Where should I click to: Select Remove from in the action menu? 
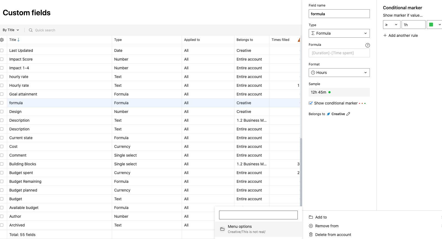327,226
